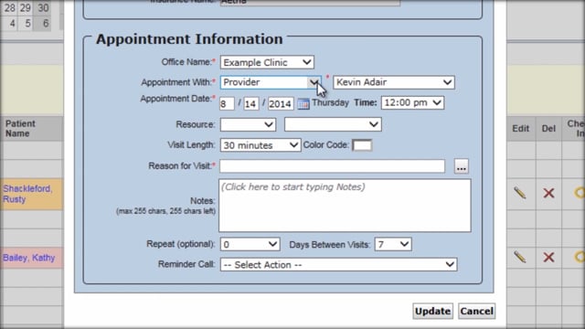Click the appointment month field showing 8
The height and width of the screenshot is (329, 585).
227,103
